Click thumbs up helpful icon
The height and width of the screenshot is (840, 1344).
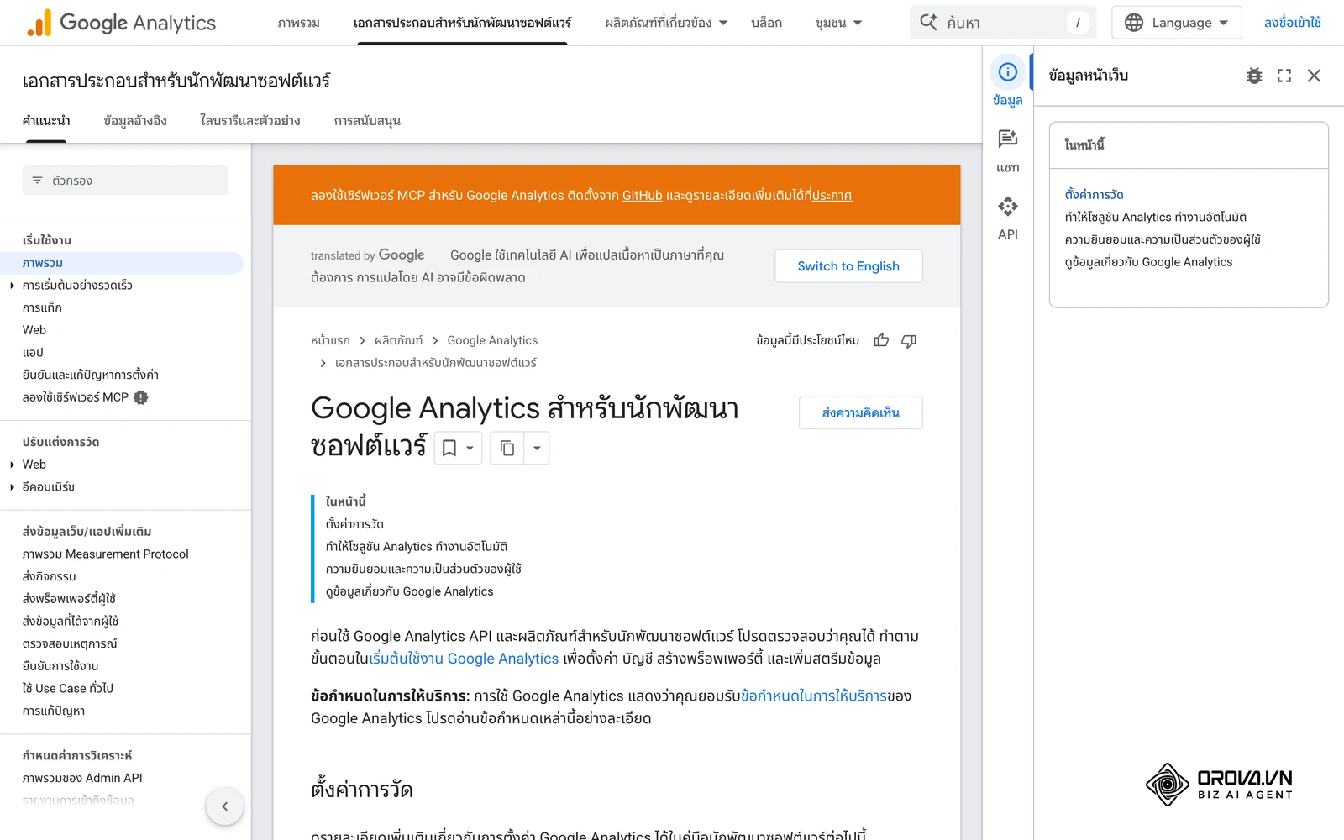(881, 340)
